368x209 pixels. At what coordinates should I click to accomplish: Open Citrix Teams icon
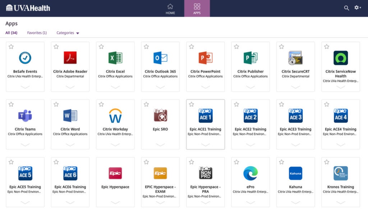[x=25, y=115]
